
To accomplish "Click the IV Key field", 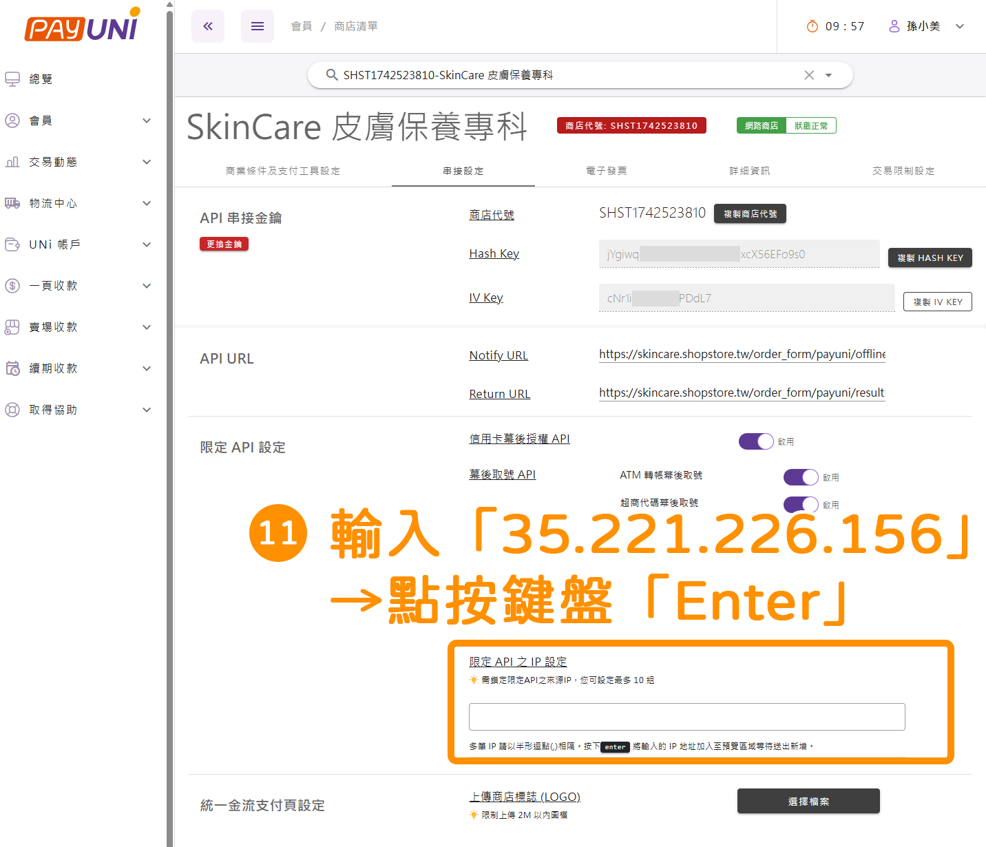I will coord(747,297).
